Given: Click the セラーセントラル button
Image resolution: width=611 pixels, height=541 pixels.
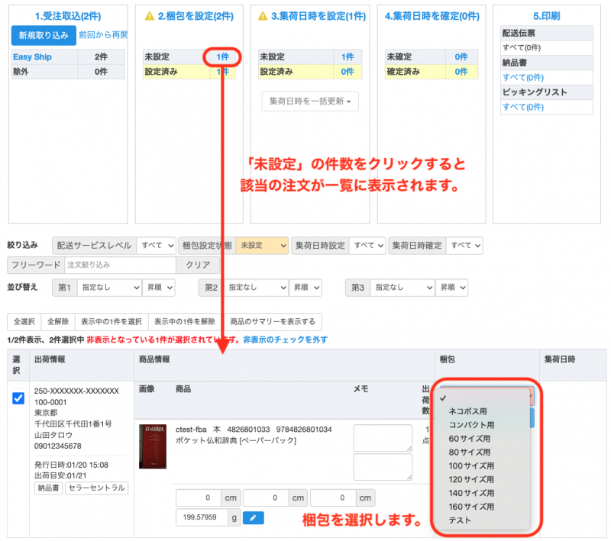Looking at the screenshot, I should (97, 488).
